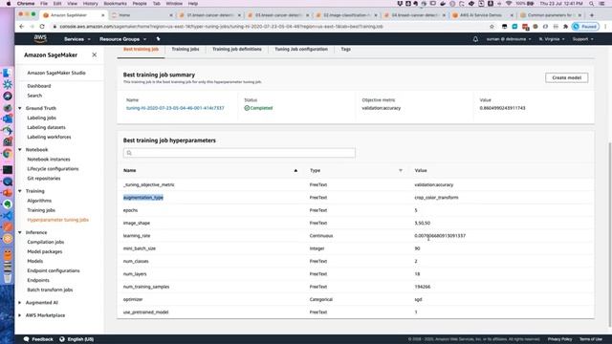Reload the page with the refresh icon

pyautogui.click(x=42, y=27)
